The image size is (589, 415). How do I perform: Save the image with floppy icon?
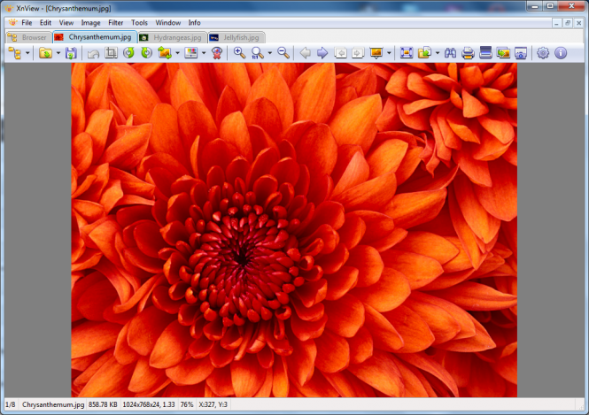coord(71,53)
